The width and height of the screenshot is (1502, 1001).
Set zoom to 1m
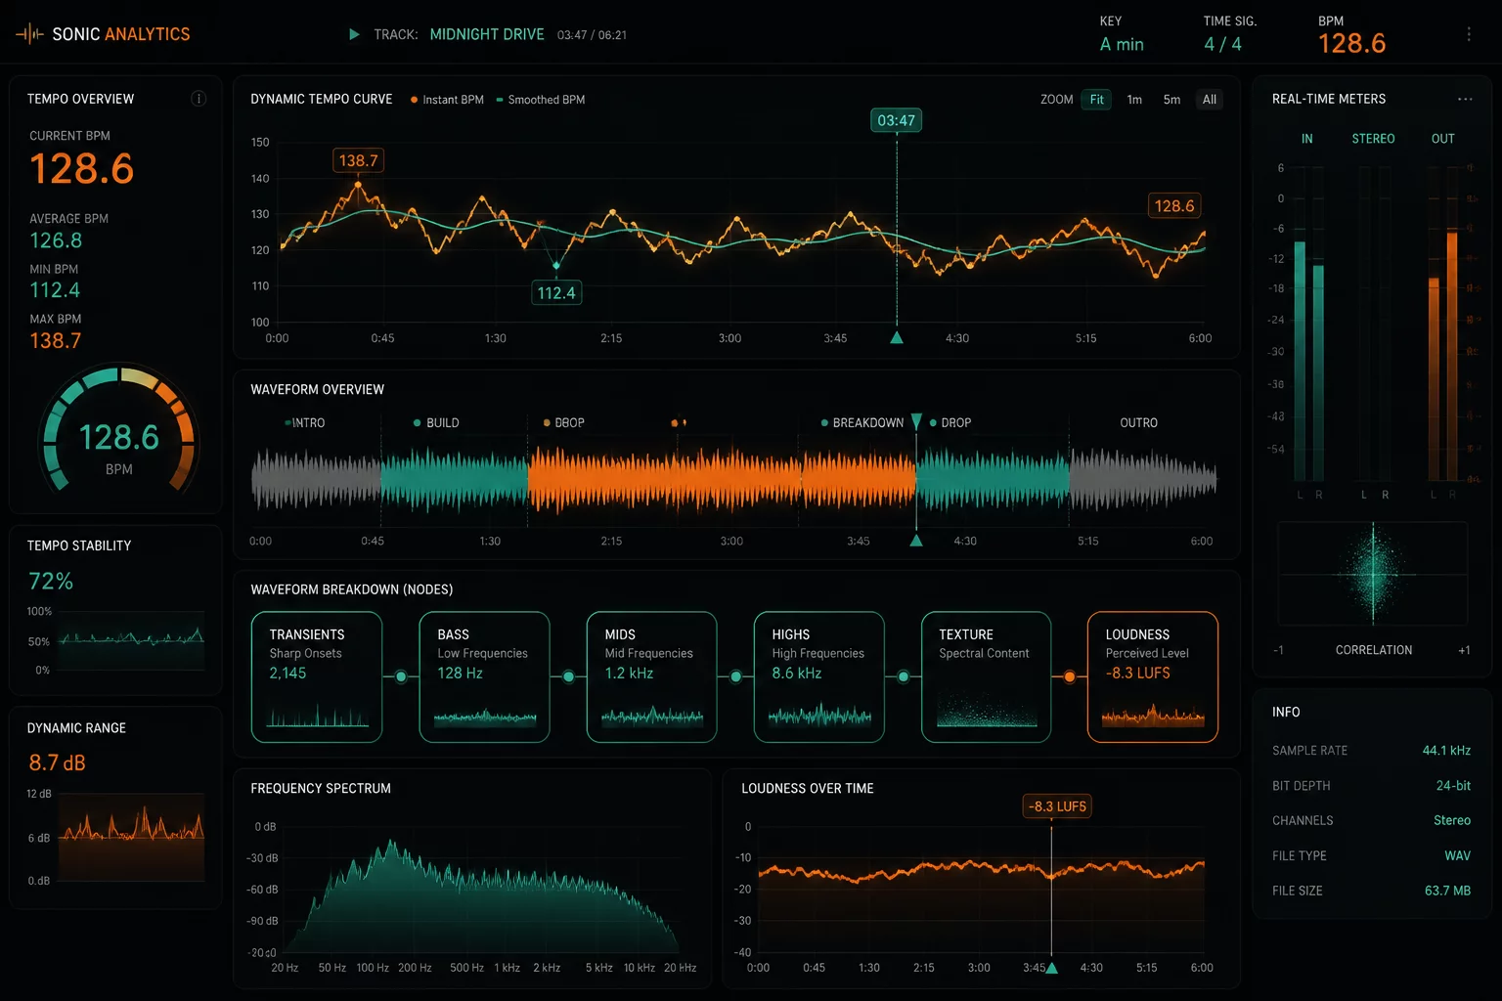tap(1134, 100)
